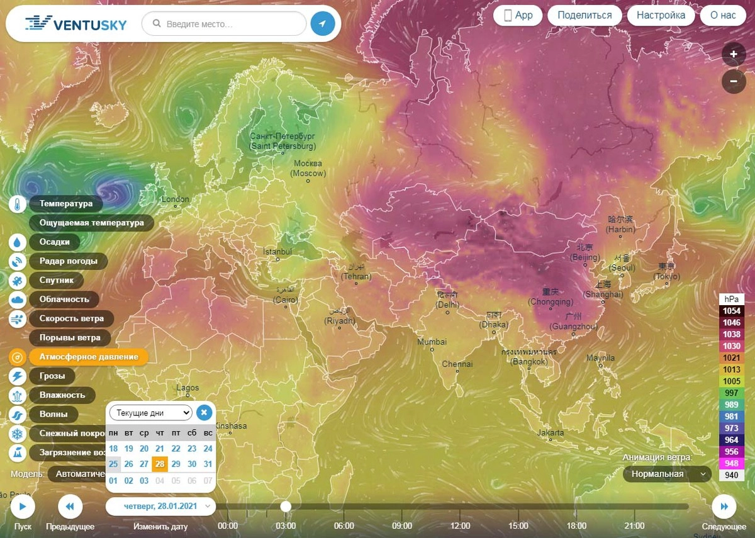Viewport: 755px width, 538px height.
Task: Select the Temperature thermometer icon
Action: point(18,204)
